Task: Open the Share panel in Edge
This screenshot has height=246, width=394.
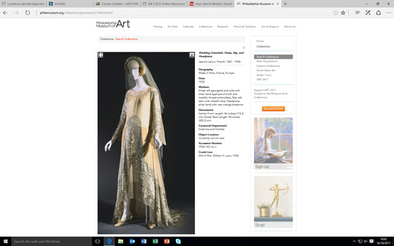Action: pos(378,13)
